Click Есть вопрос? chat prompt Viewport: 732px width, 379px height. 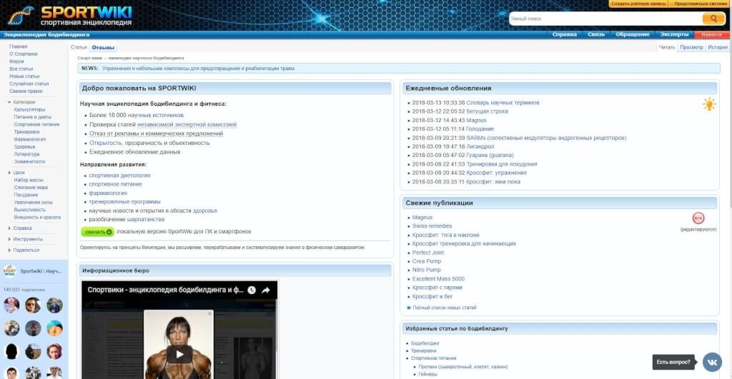pyautogui.click(x=673, y=362)
